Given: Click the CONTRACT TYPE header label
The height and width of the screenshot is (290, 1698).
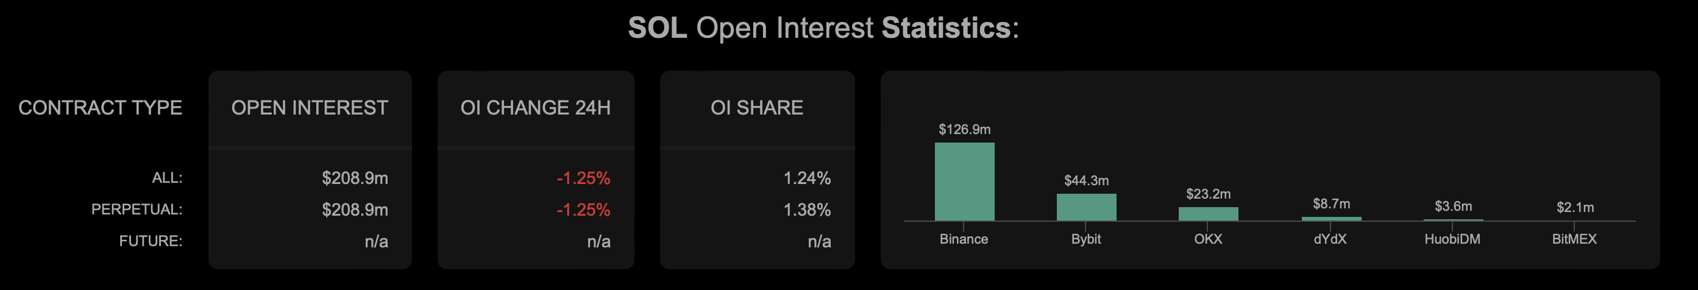Looking at the screenshot, I should [x=100, y=107].
